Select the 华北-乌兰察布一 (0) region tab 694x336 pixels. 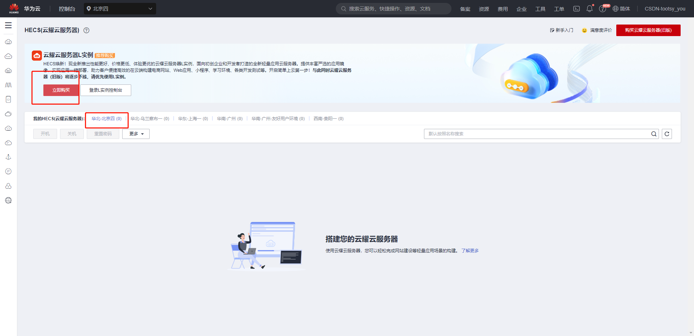tap(150, 119)
